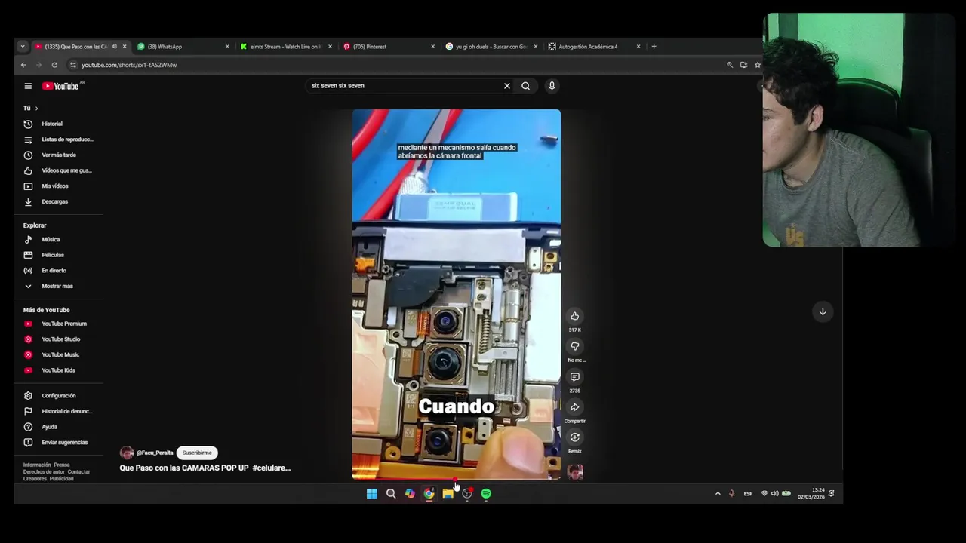Viewport: 966px width, 543px height.
Task: Reload the page in the browser
Action: (54, 65)
